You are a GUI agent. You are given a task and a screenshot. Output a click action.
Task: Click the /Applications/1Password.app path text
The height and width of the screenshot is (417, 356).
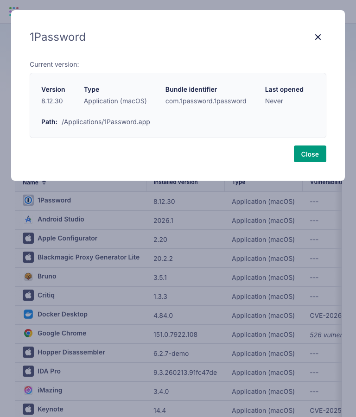point(106,122)
